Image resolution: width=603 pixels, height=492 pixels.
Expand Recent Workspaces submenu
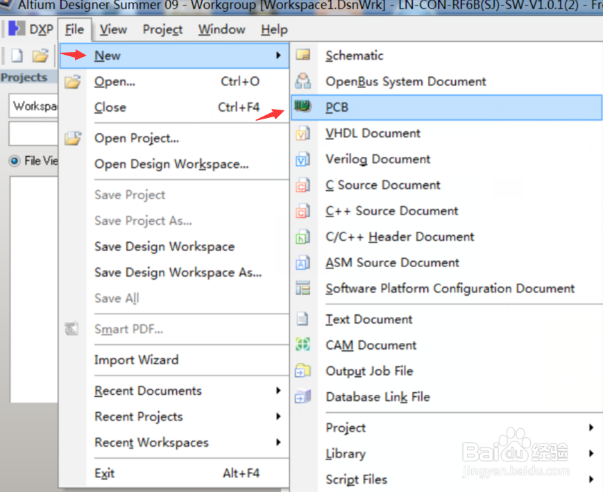(278, 442)
